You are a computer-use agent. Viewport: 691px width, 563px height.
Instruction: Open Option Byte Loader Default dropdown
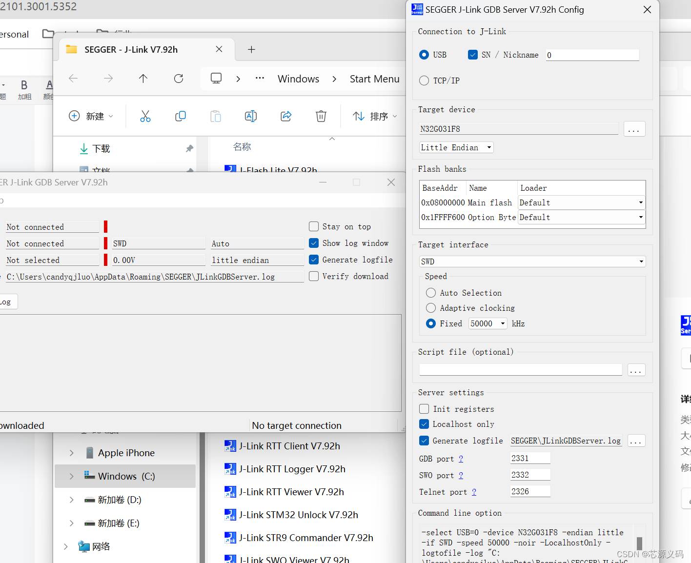[582, 217]
